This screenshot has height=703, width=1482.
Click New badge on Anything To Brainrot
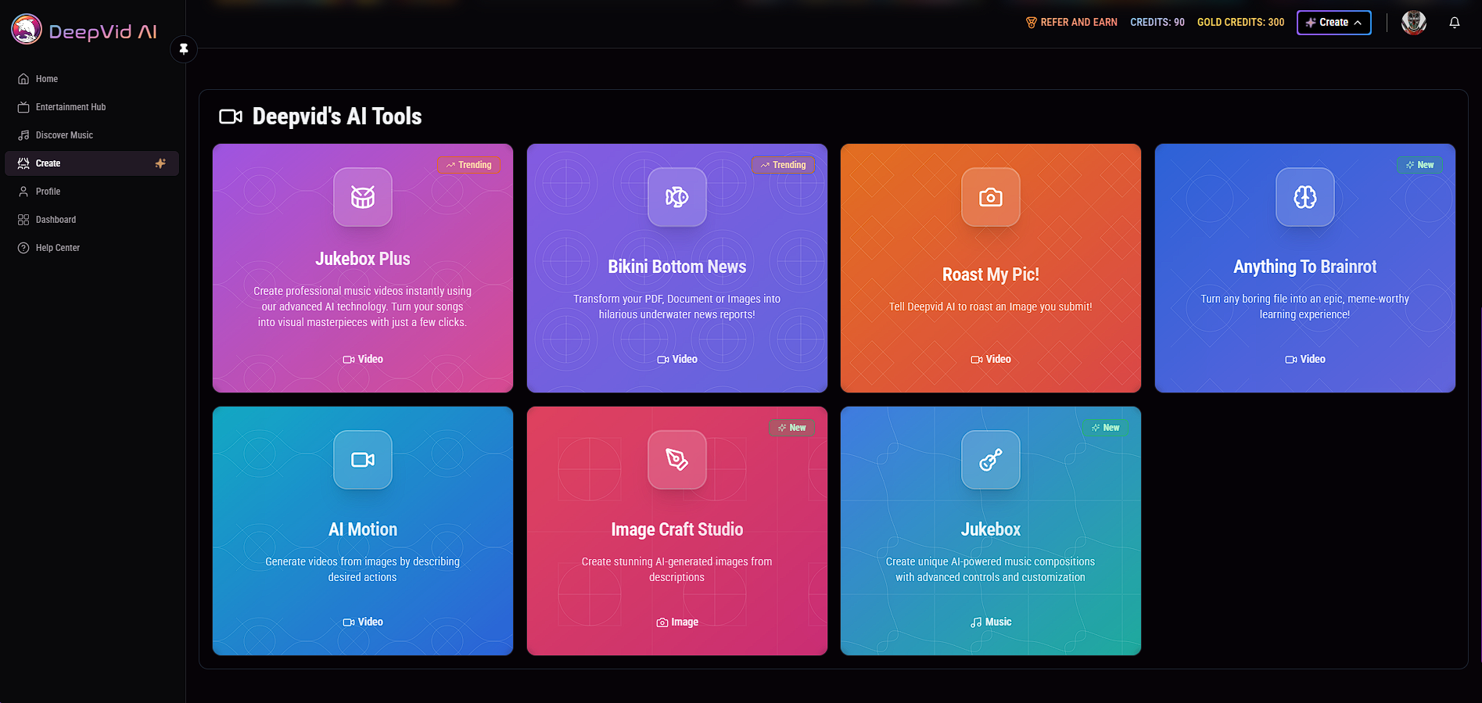[1420, 165]
